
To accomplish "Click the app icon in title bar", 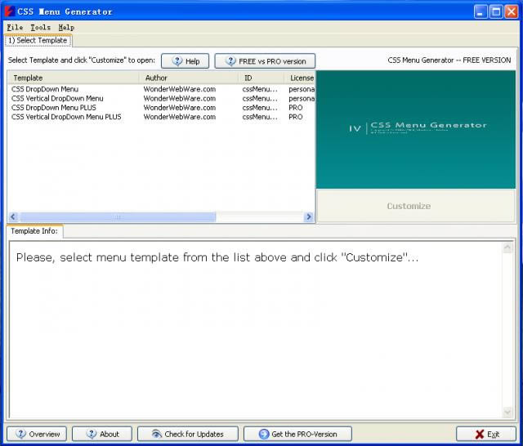I will pyautogui.click(x=10, y=11).
